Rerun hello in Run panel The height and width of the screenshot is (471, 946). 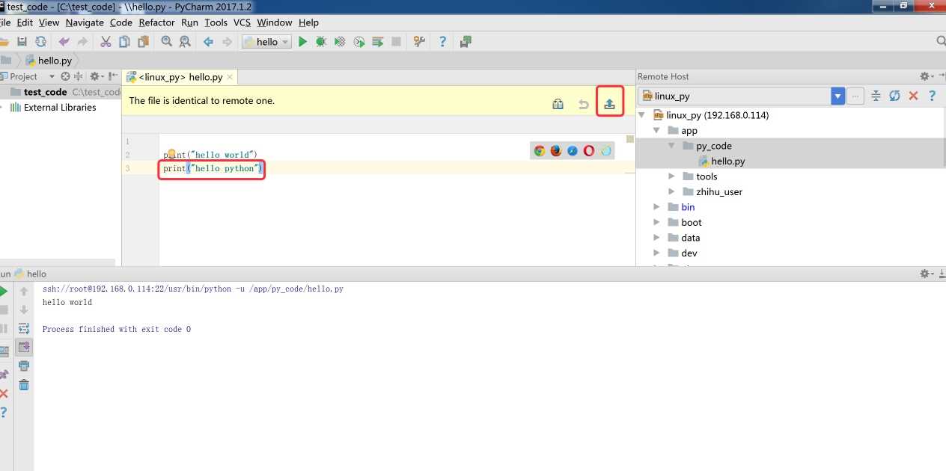(x=4, y=291)
